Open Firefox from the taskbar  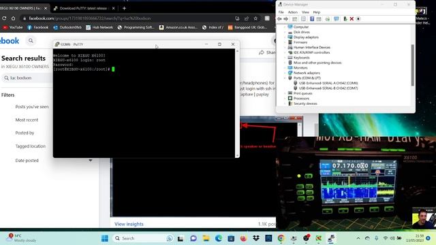click(244, 238)
